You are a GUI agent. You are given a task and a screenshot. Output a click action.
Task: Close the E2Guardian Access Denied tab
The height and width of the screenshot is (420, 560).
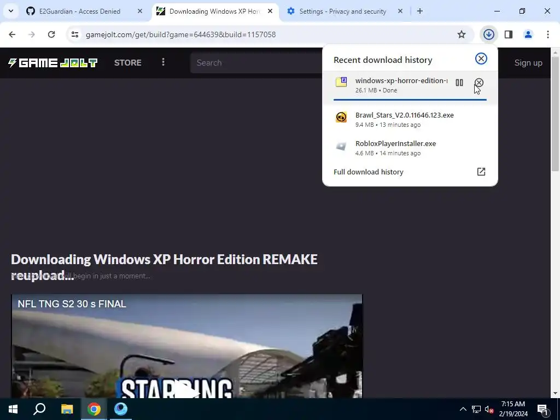[140, 11]
